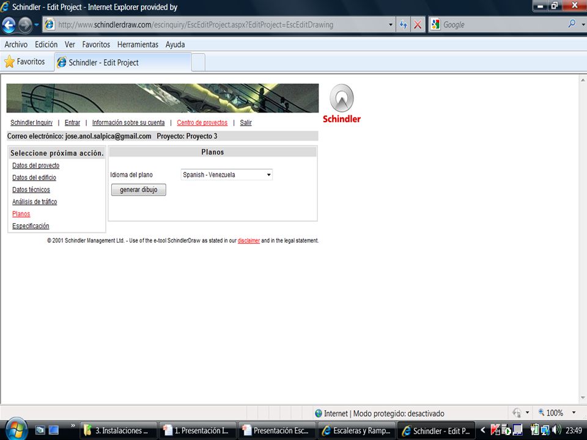This screenshot has width=587, height=440.
Task: Follow the 'Schindler Inquiry' link
Action: pyautogui.click(x=31, y=123)
